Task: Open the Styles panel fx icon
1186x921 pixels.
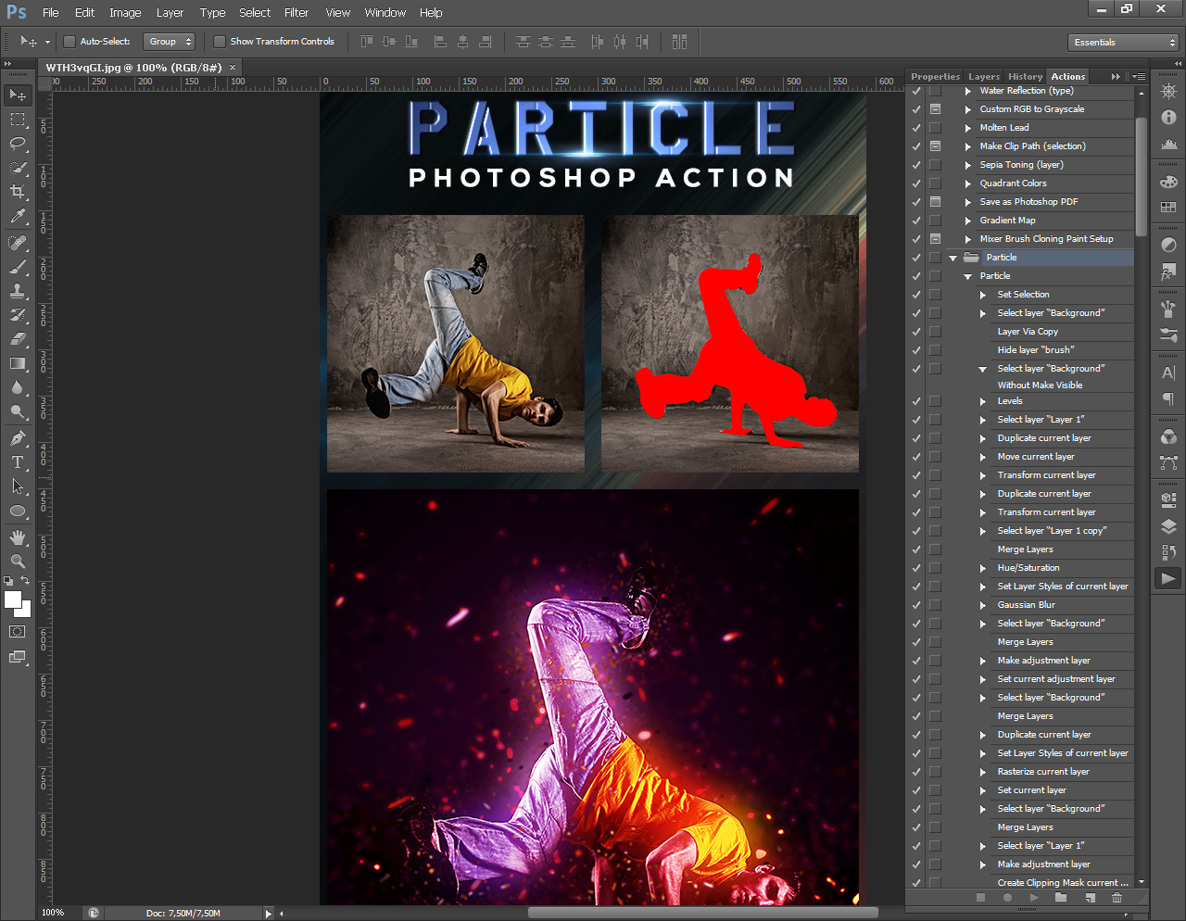Action: coord(1168,273)
